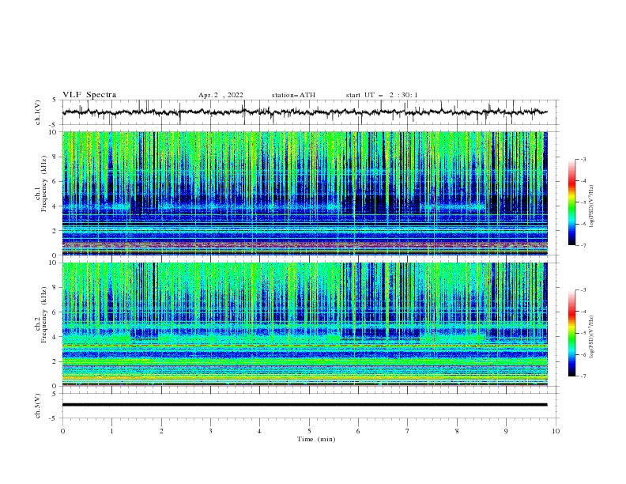Click time axis tick label "0"
626x484 pixels.
coord(62,431)
